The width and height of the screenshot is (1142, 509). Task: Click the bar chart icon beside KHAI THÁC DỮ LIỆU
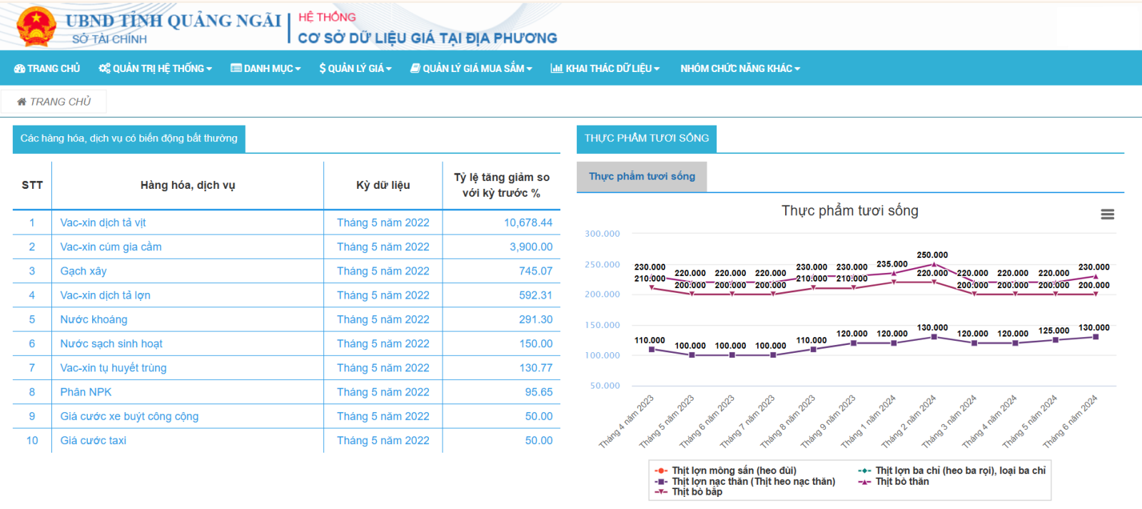[557, 68]
